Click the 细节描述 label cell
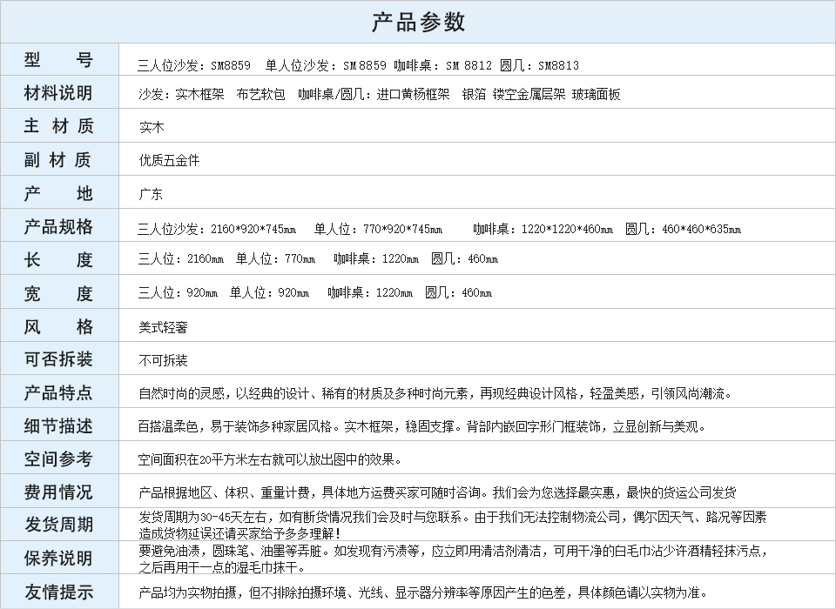Screen dimensions: 836x609 (58, 425)
